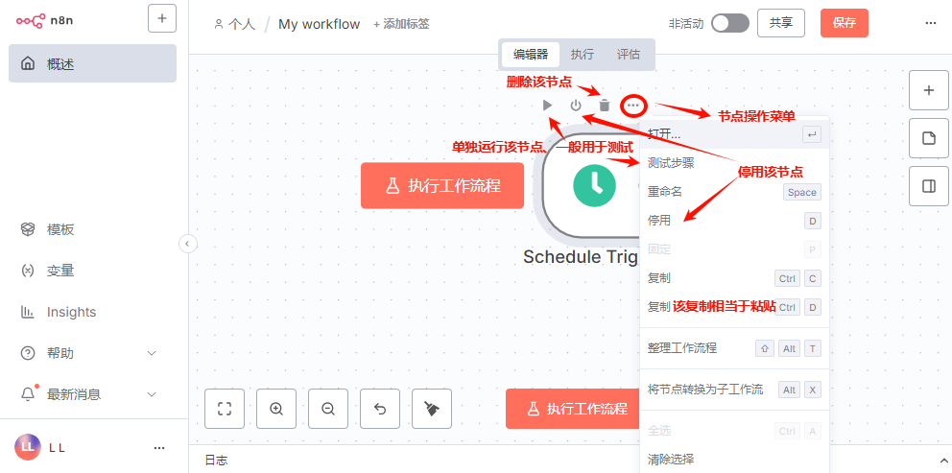The height and width of the screenshot is (473, 952).
Task: Click the node play icon to run it
Action: point(547,106)
